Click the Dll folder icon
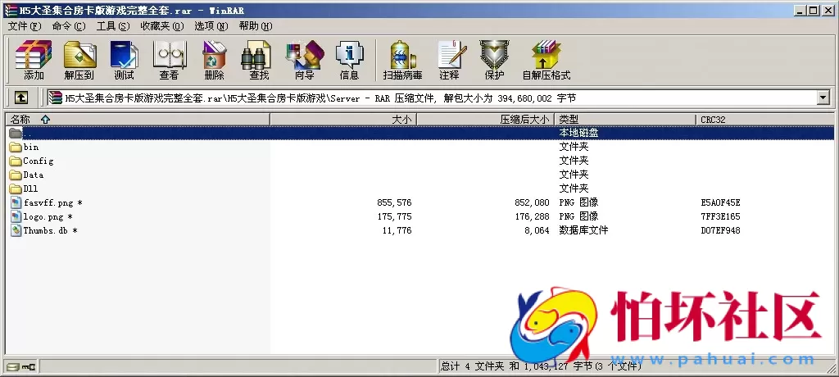Viewport: 839px width, 377px height. pos(16,188)
